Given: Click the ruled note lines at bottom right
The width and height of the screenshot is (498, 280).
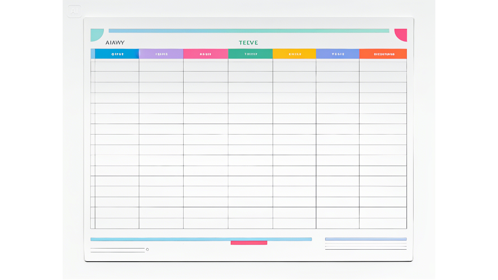Looking at the screenshot, I should coord(366,247).
